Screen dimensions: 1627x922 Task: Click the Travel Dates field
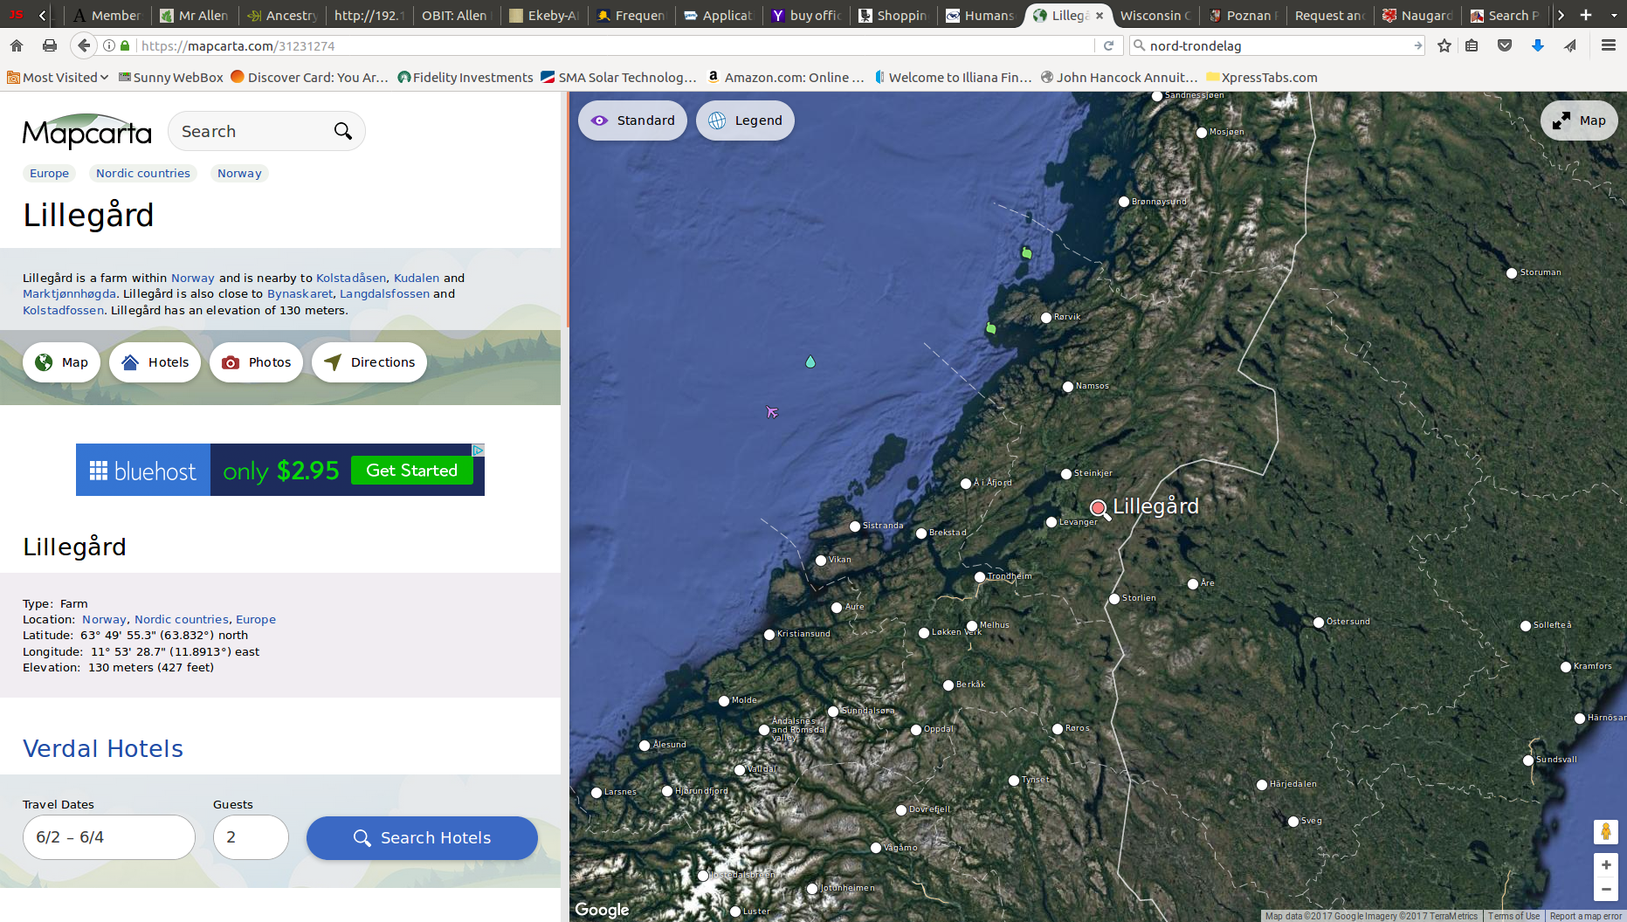click(109, 837)
